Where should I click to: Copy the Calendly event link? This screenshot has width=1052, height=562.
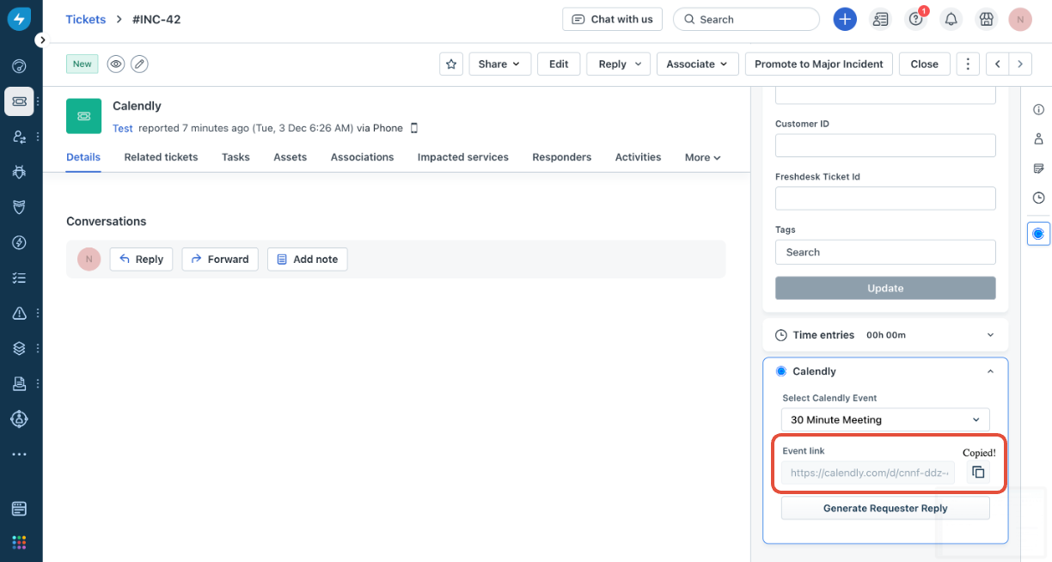click(x=978, y=472)
